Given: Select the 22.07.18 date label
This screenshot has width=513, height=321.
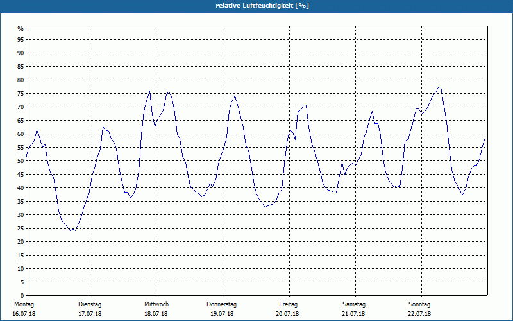Looking at the screenshot, I should pyautogui.click(x=419, y=314).
